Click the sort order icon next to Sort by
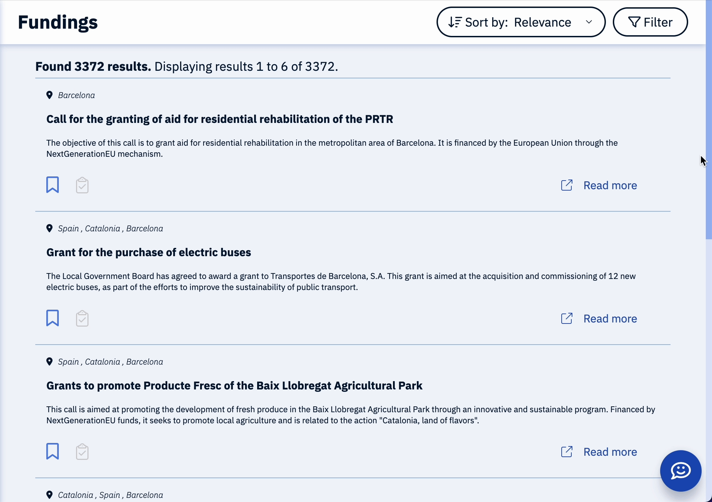Screen dimensions: 712x502 455,22
